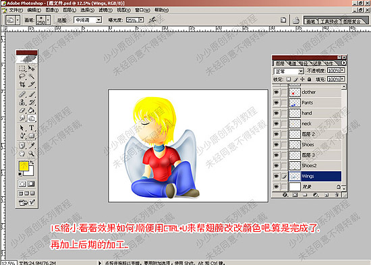Select the Eraser tool
The width and height of the screenshot is (371, 265).
(22, 110)
